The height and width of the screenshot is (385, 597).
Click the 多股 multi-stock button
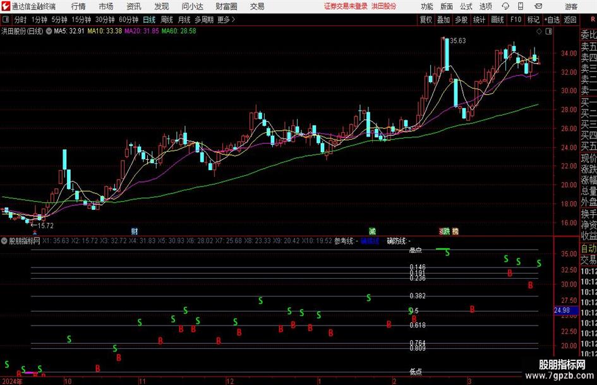coord(461,20)
